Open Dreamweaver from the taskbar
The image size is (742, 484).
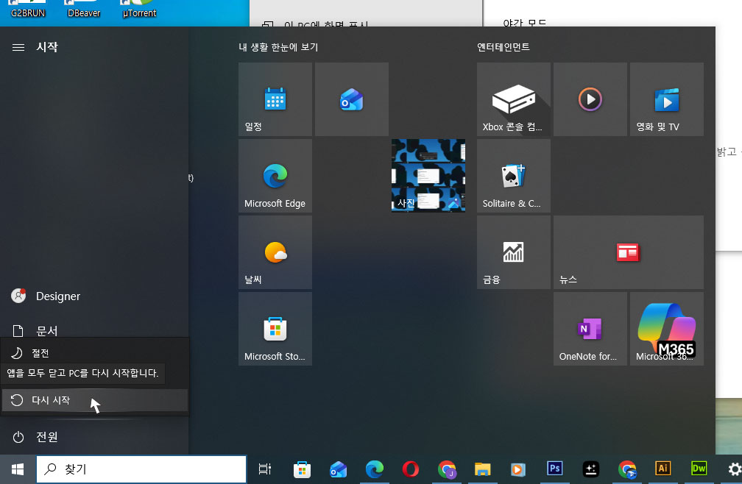(698, 469)
